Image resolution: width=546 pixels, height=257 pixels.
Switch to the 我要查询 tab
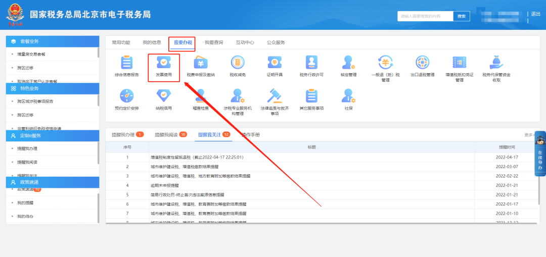pos(213,42)
